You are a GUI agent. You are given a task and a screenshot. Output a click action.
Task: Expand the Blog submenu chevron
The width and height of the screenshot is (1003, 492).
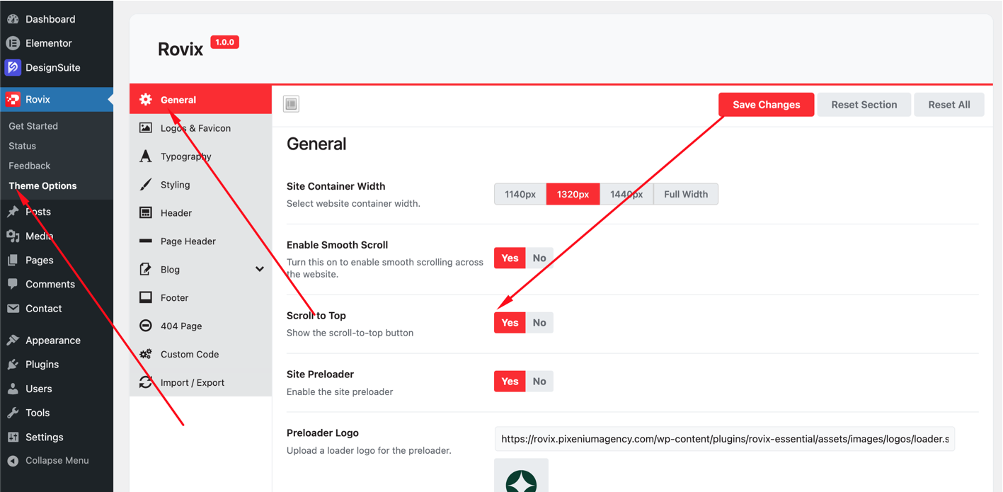coord(260,269)
